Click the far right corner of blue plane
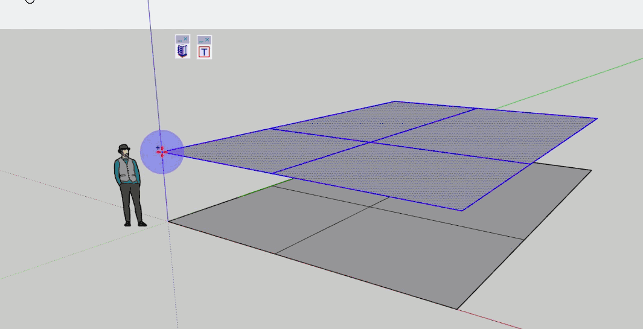This screenshot has width=643, height=329. click(597, 118)
